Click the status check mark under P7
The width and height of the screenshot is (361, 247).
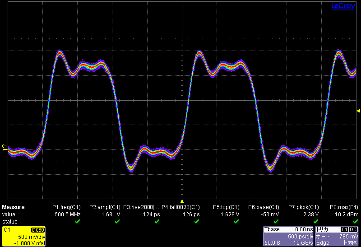(316, 221)
